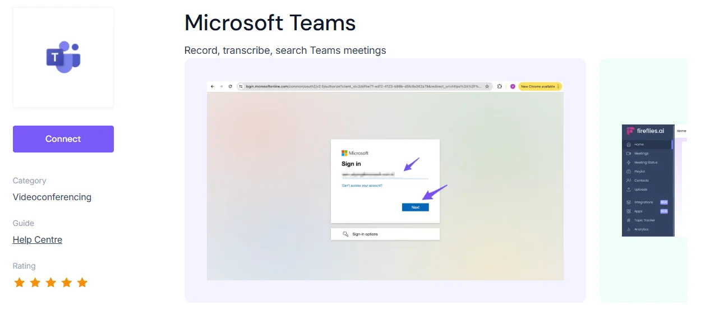Click the first rating star
Screen dimensions: 701x328
[20, 283]
